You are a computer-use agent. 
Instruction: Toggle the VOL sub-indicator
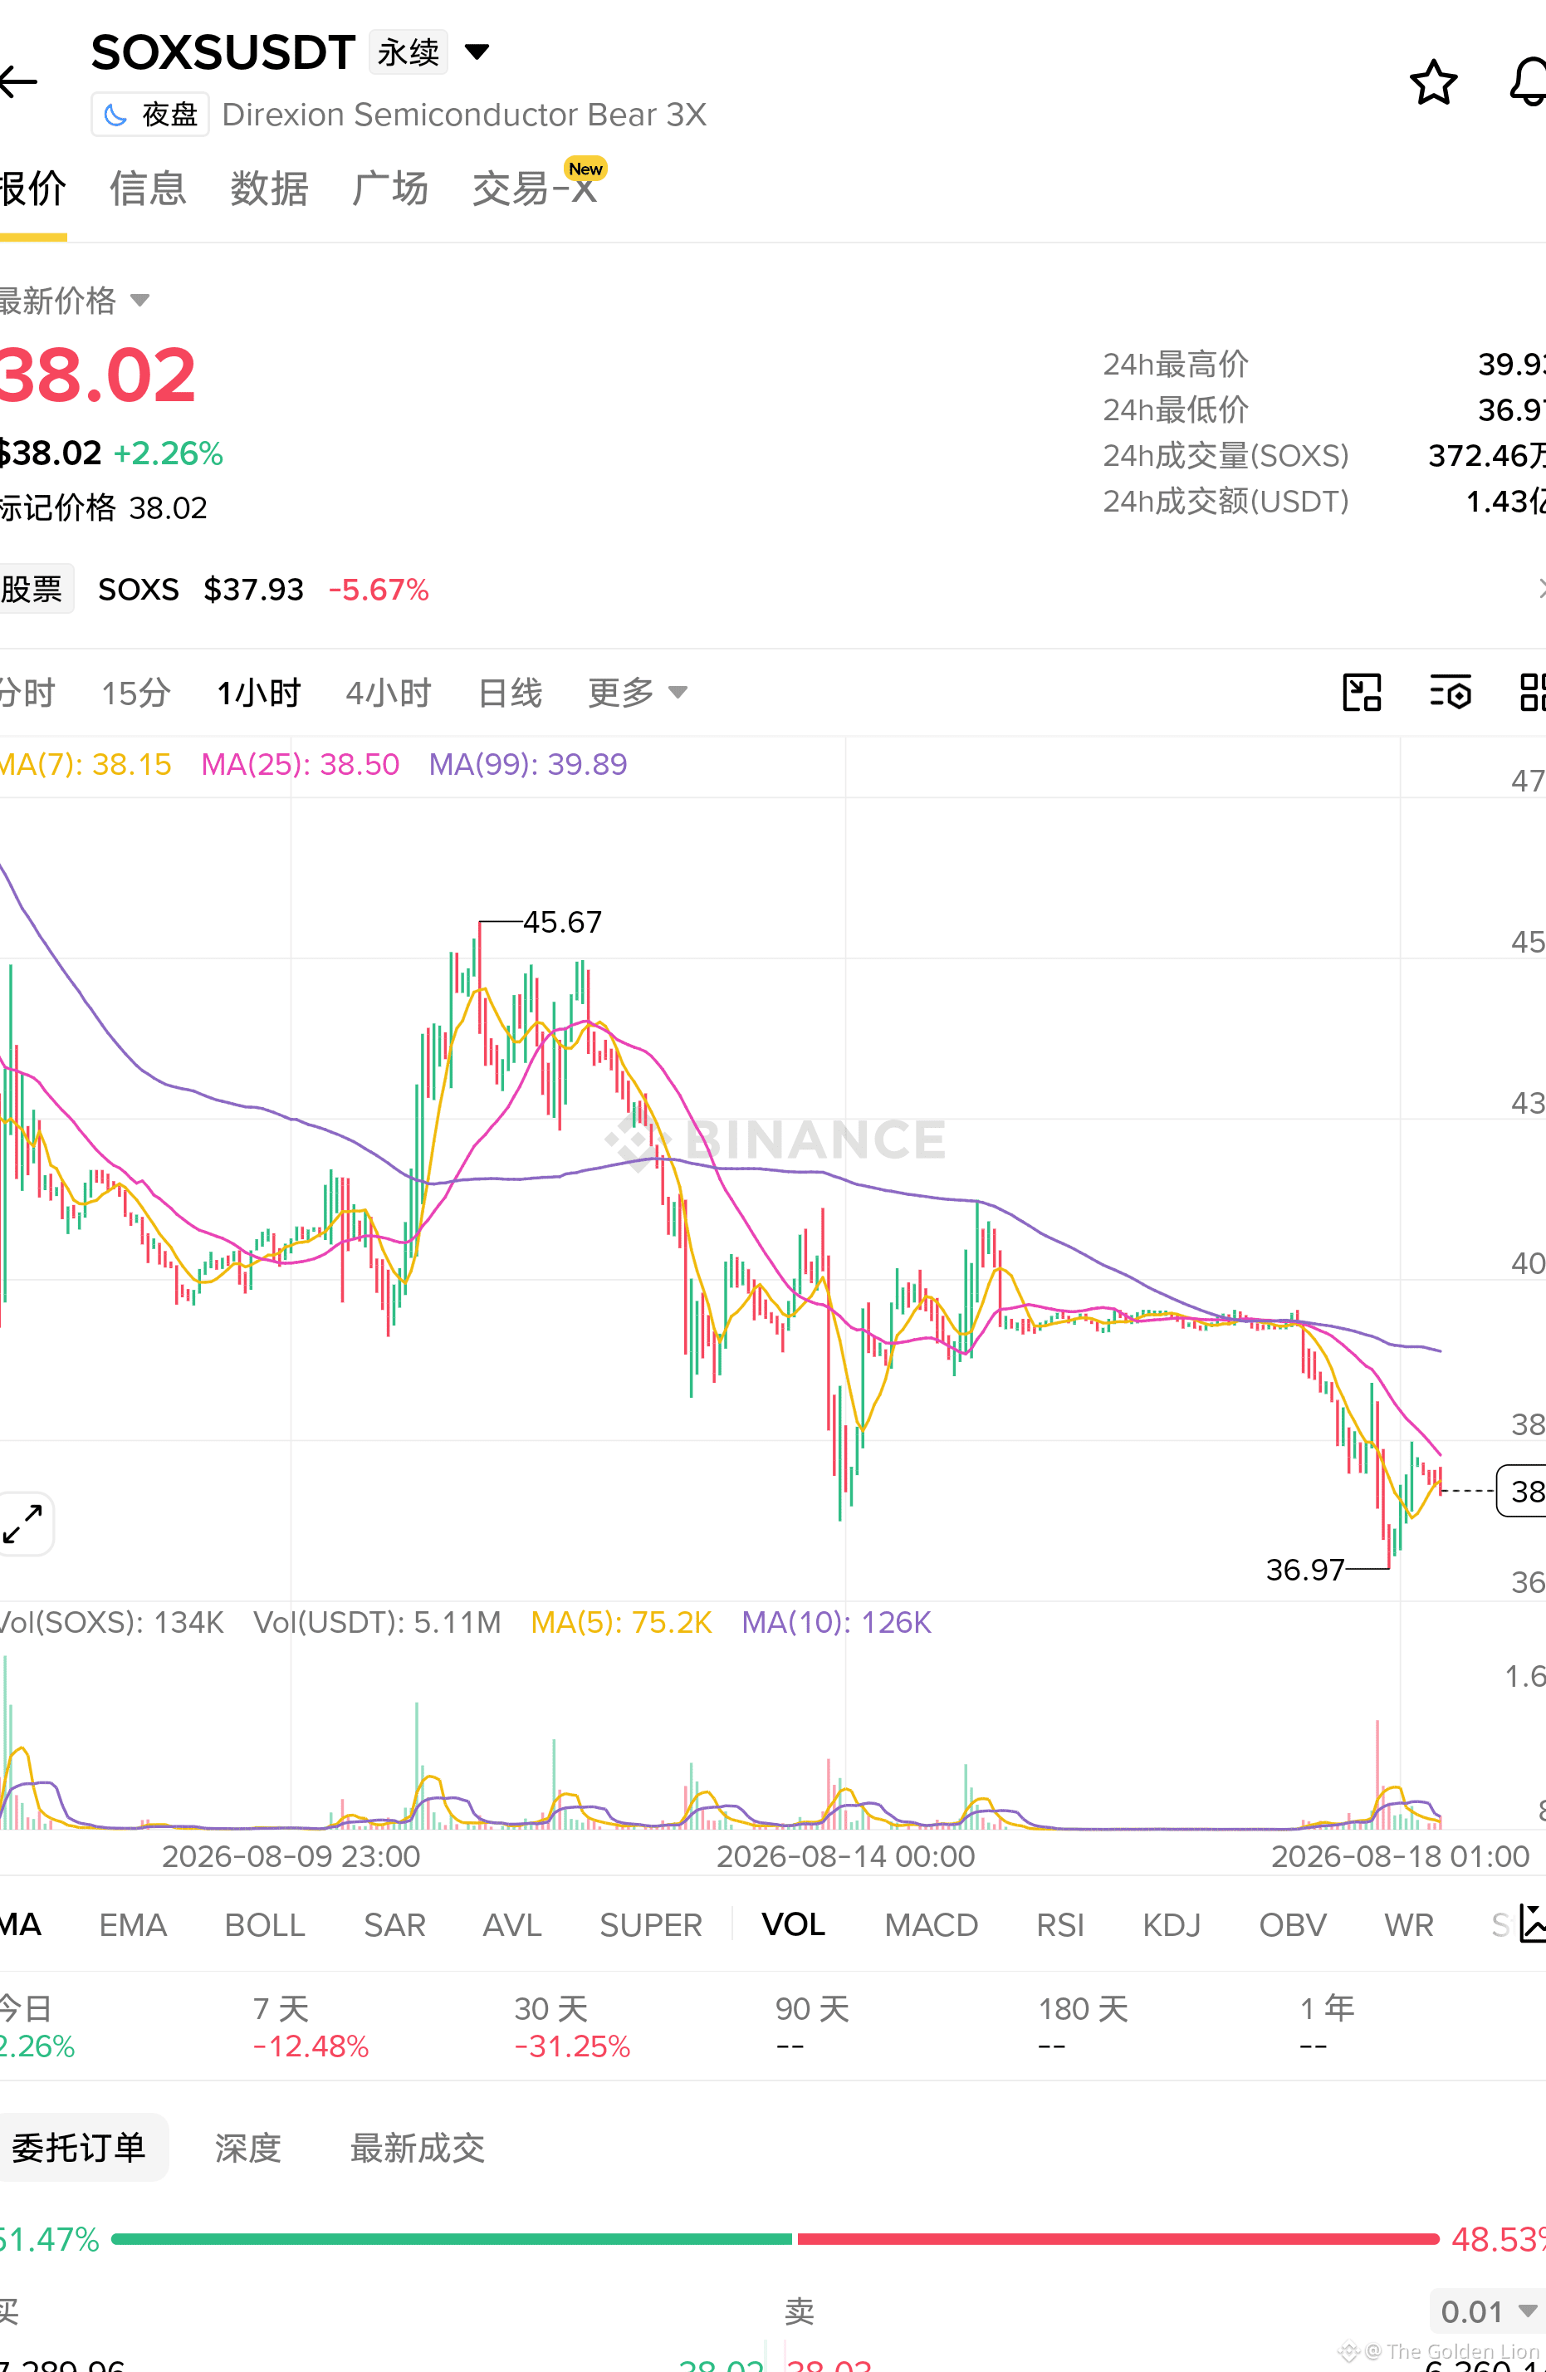pos(793,1924)
